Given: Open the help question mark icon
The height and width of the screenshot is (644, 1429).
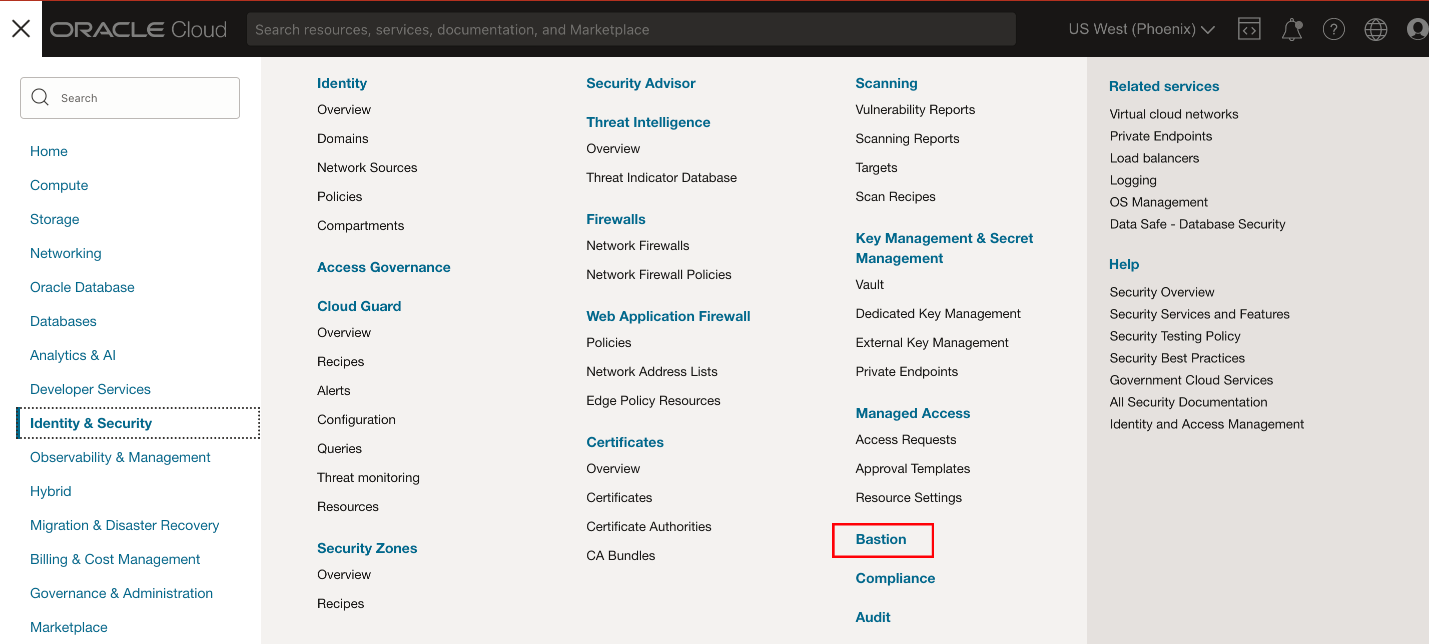Looking at the screenshot, I should click(1333, 29).
